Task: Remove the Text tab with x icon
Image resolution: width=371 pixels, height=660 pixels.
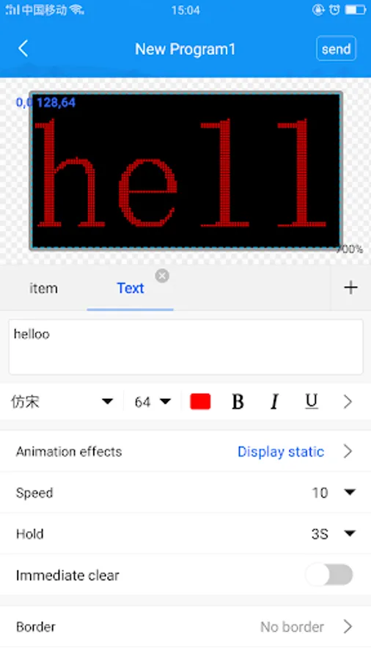Action: pyautogui.click(x=162, y=276)
